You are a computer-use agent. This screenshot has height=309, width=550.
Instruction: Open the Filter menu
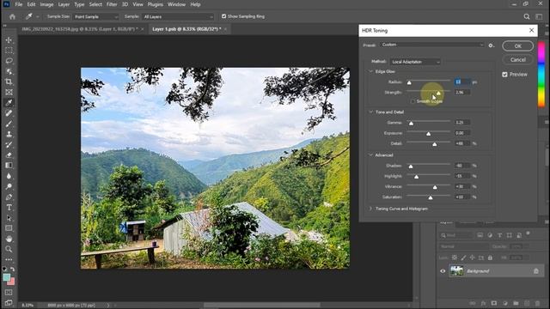(112, 4)
